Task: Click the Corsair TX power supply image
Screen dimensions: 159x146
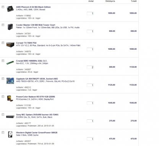Action: [x=10, y=45]
